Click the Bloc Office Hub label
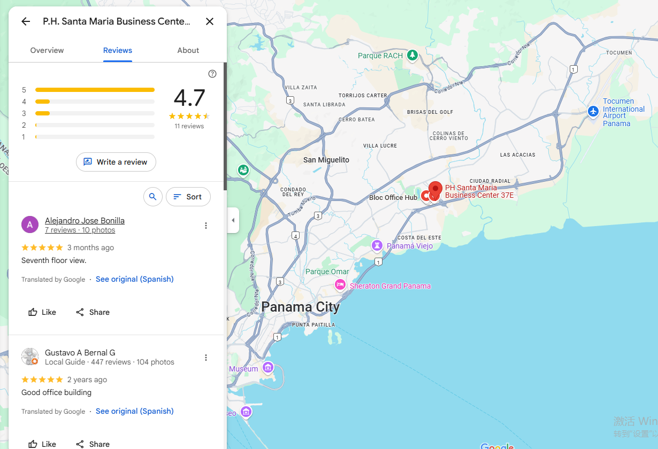This screenshot has height=449, width=658. [x=393, y=198]
